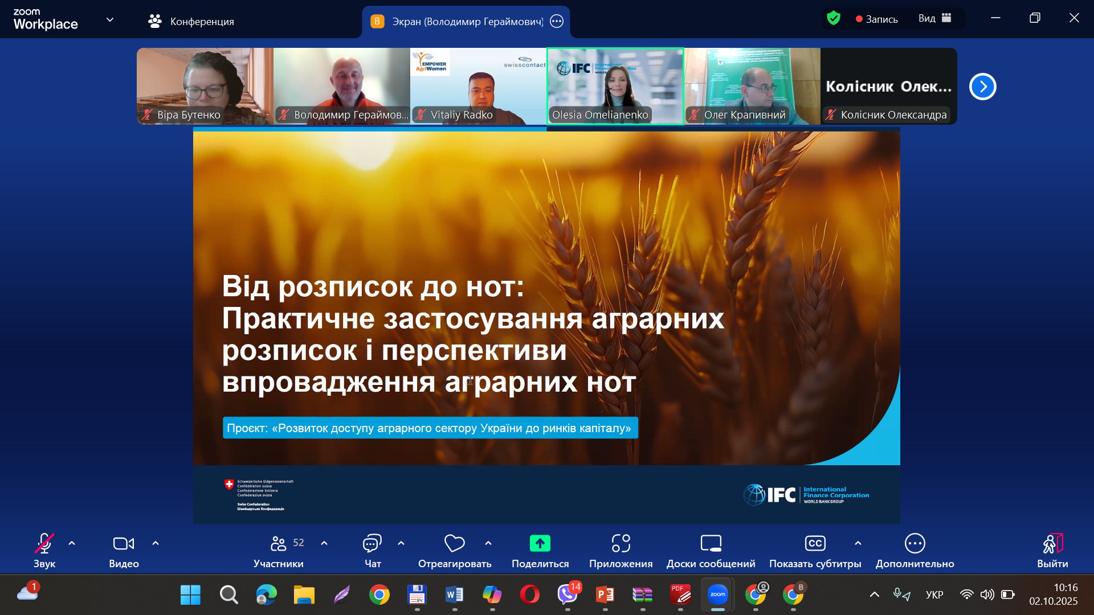
Task: Open Приложения apps panel
Action: click(621, 550)
